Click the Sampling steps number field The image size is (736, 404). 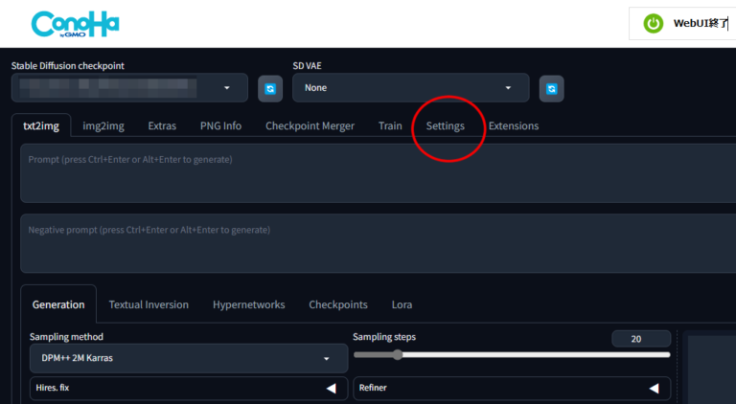640,339
